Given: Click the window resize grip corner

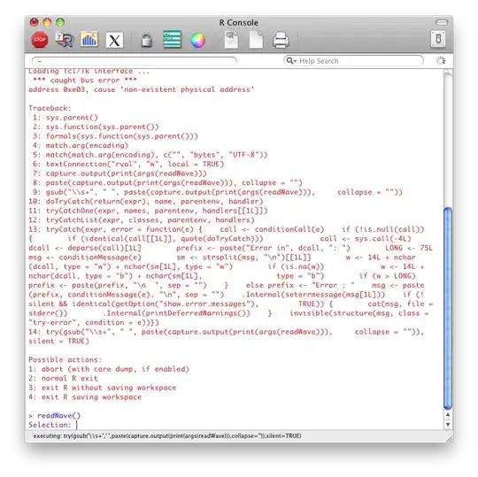Looking at the screenshot, I should [450, 439].
